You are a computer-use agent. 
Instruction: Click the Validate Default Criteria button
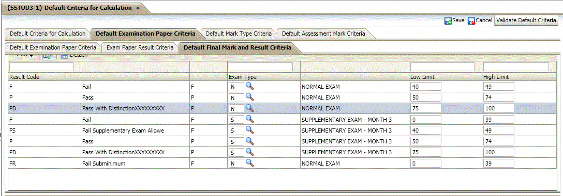526,21
